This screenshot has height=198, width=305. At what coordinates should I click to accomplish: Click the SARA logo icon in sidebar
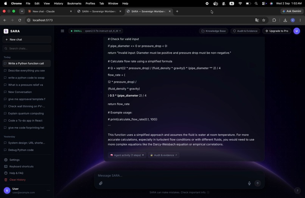(x=6, y=31)
